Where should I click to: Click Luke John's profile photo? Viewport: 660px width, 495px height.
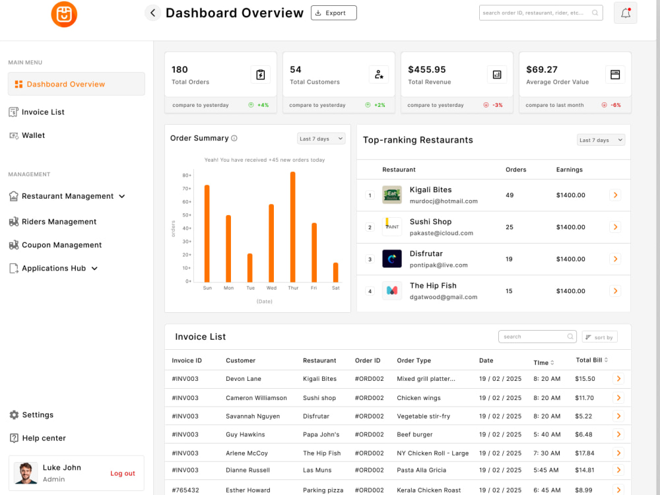(26, 473)
